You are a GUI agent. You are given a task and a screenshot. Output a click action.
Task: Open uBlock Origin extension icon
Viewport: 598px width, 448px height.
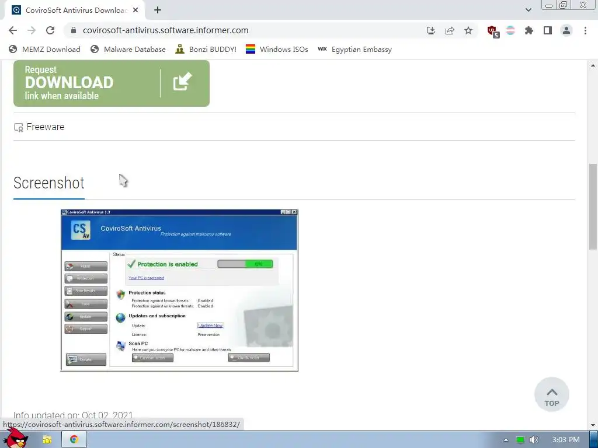click(493, 32)
